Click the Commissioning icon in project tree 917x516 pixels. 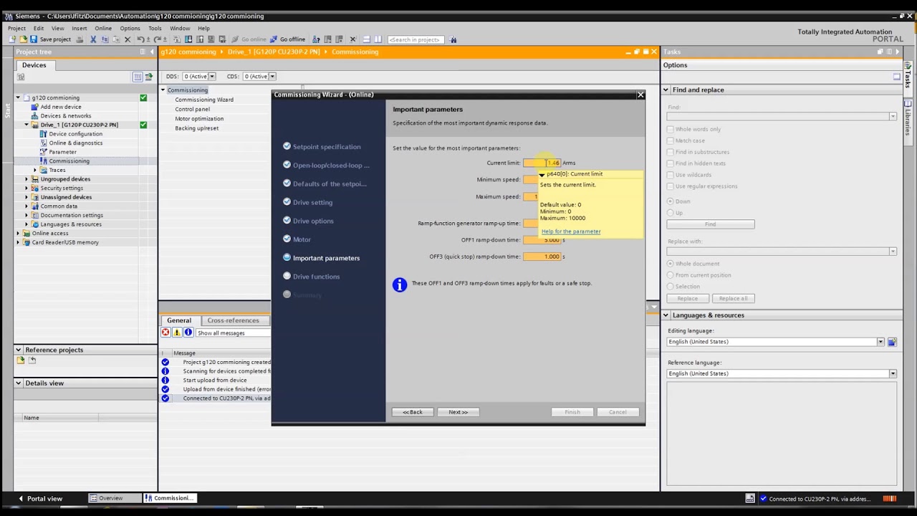coord(43,161)
